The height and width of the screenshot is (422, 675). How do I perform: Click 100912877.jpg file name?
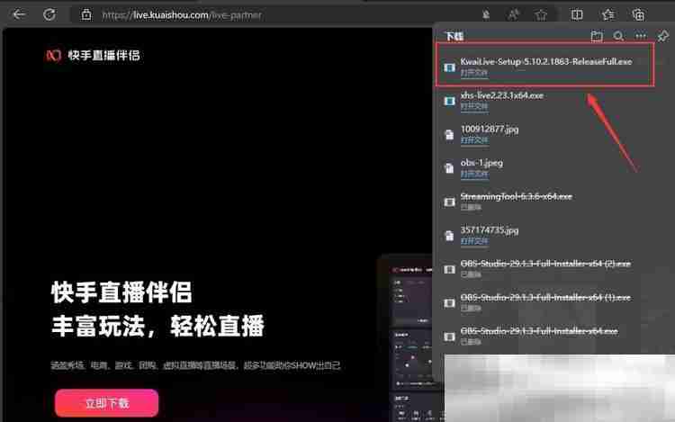coord(490,129)
